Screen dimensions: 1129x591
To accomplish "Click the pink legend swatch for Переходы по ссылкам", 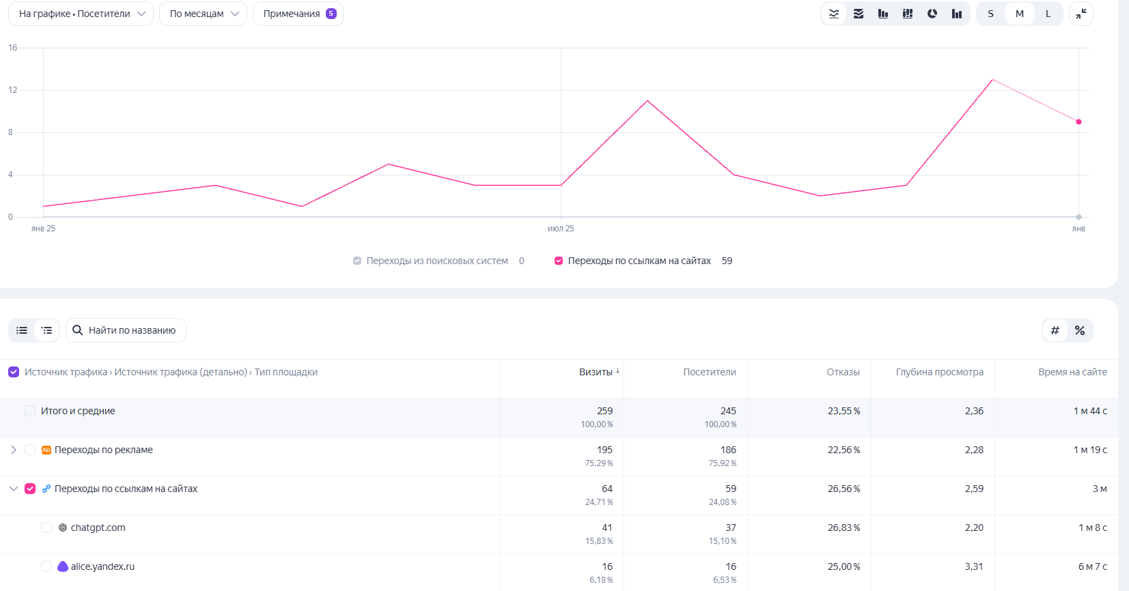I will click(559, 261).
